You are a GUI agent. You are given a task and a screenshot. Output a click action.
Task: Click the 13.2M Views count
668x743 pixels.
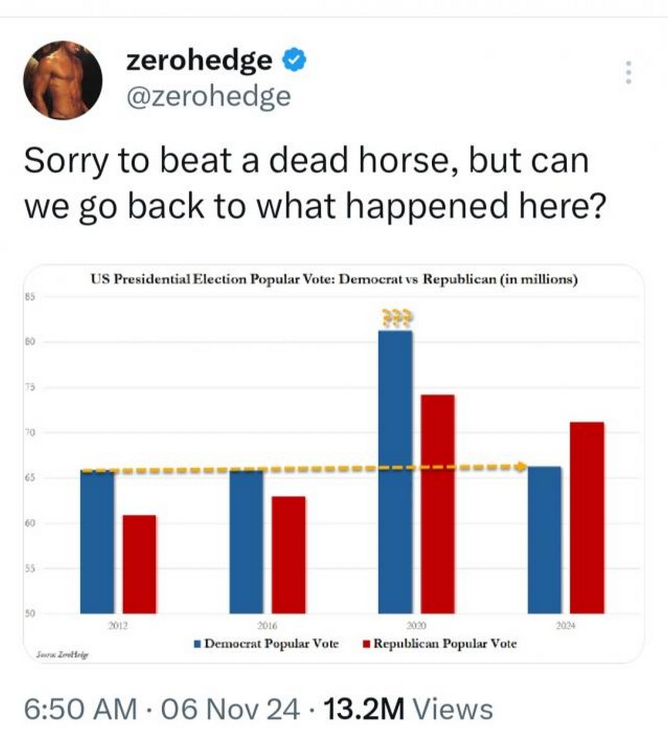tap(408, 709)
